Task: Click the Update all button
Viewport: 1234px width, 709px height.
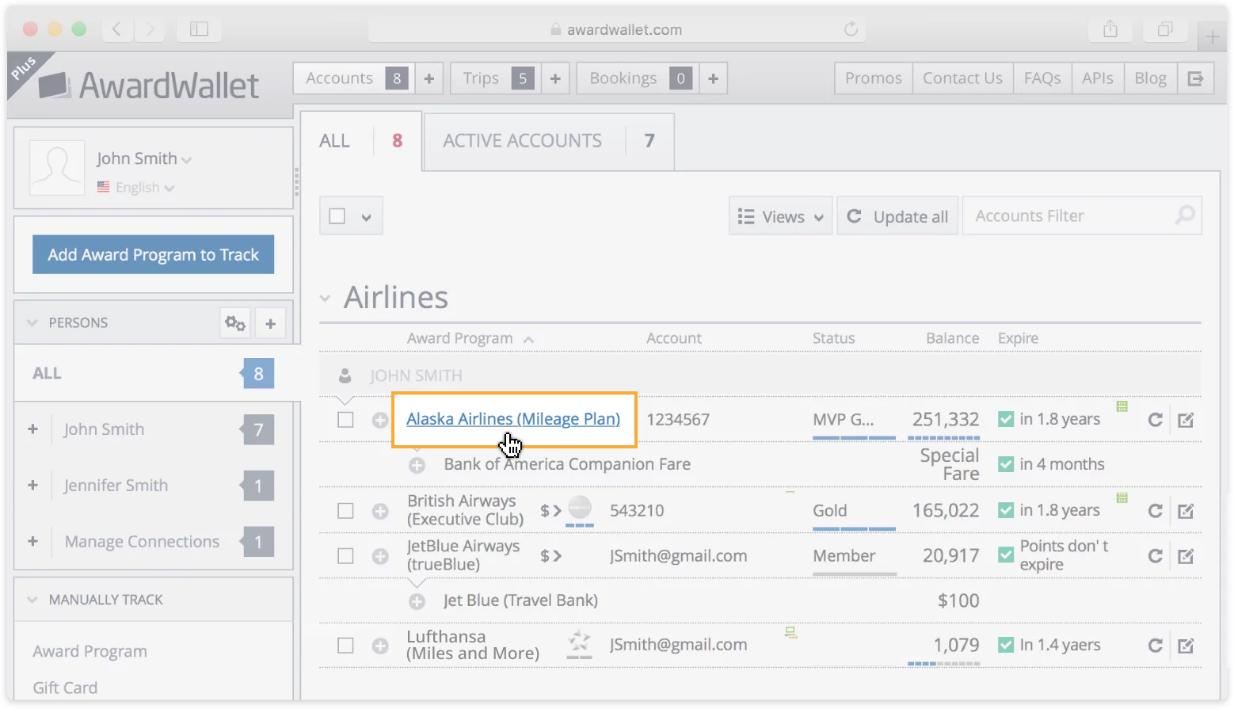Action: [x=897, y=216]
